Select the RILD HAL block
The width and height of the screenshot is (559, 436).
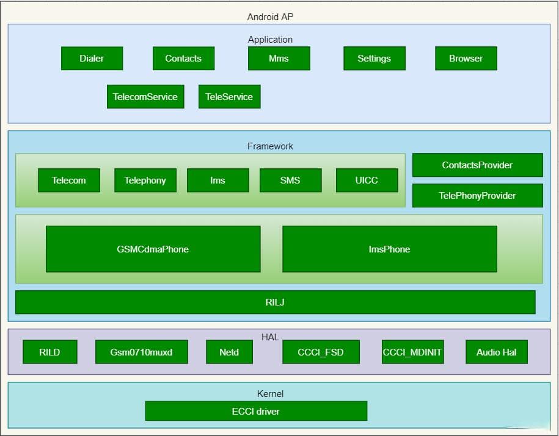point(50,352)
